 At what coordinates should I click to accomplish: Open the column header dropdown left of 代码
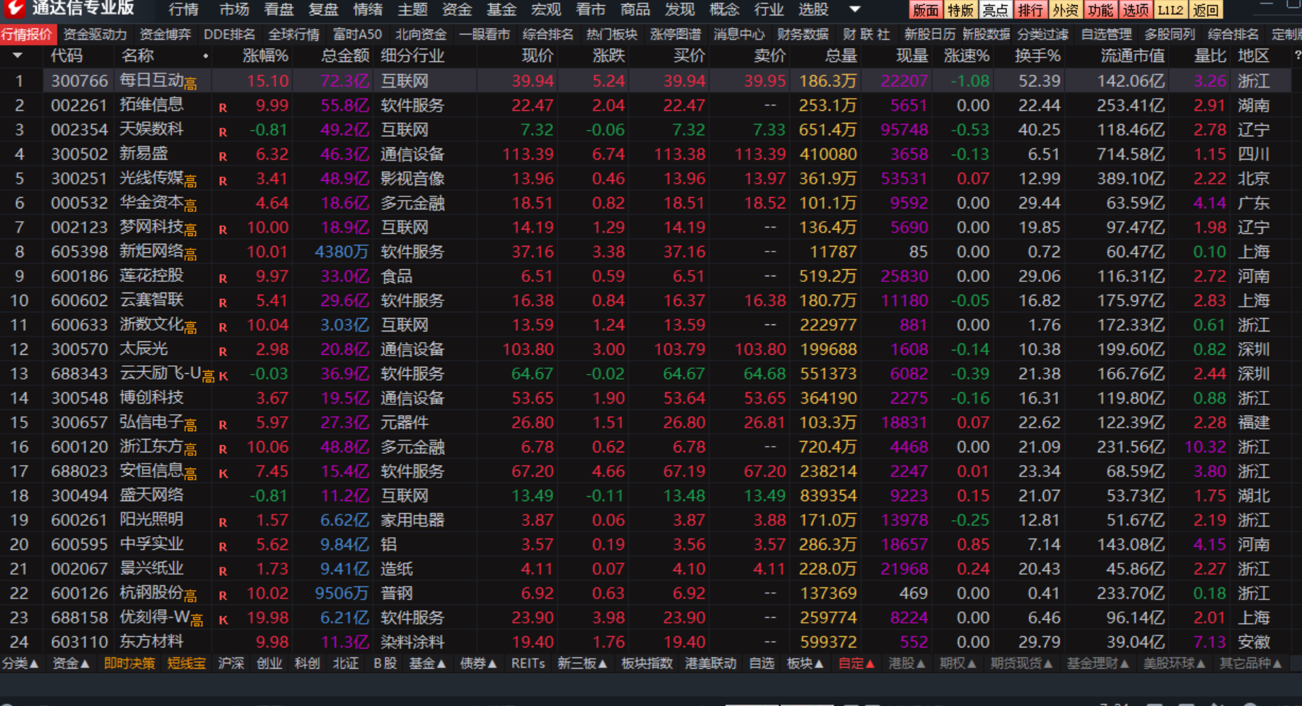17,55
